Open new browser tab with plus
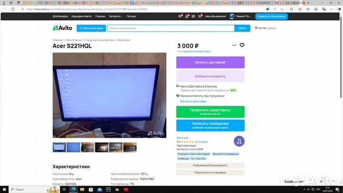 click(x=308, y=3)
